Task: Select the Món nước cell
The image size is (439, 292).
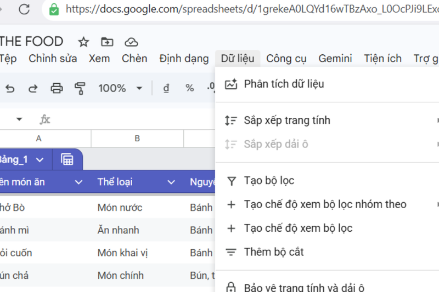Action: [x=137, y=208]
